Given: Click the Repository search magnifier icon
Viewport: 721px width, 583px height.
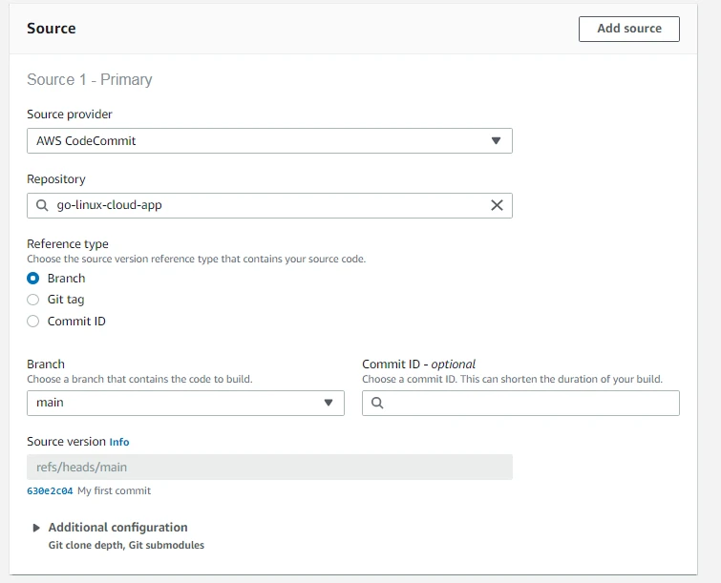Looking at the screenshot, I should (42, 205).
